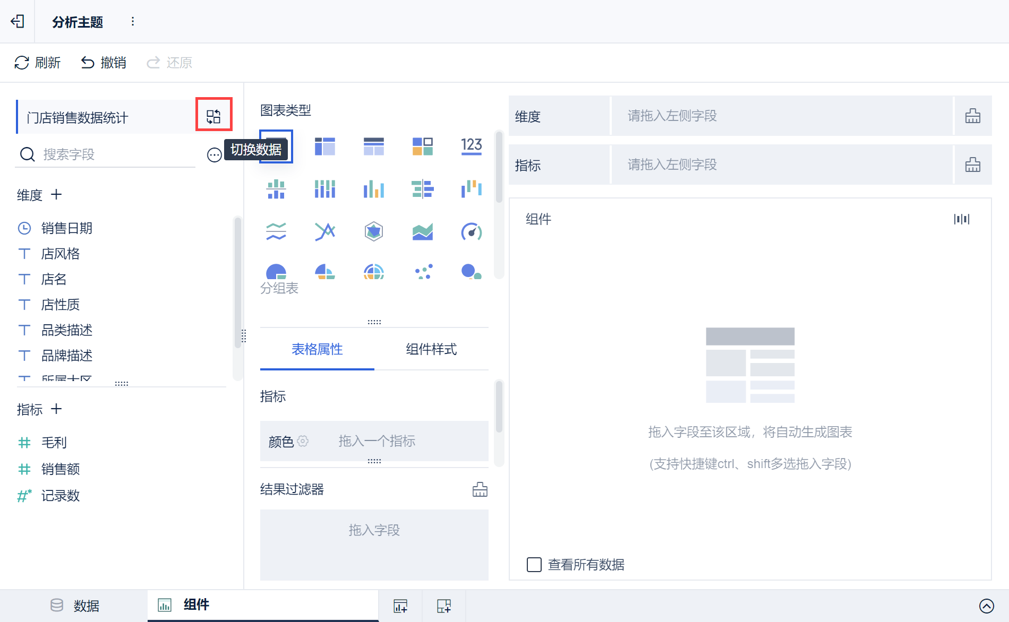
Task: Select the 毛利 measure
Action: 54,443
